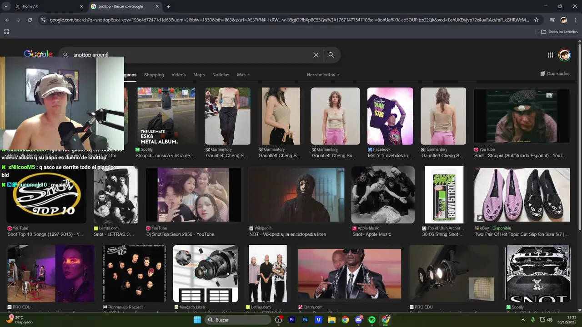Open site information icon in address bar
Image resolution: width=582 pixels, height=327 pixels.
pyautogui.click(x=43, y=20)
